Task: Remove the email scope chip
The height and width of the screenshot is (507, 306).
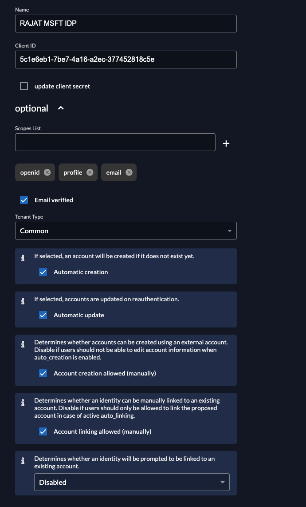Action: coord(129,172)
